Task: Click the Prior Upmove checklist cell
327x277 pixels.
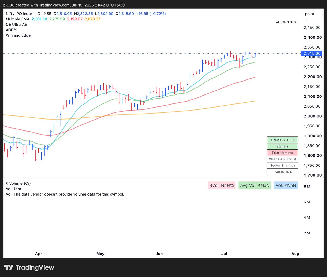Action: pos(282,153)
